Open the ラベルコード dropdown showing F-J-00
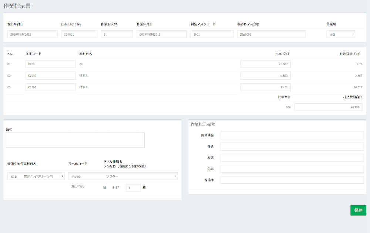The width and height of the screenshot is (370, 233). pyautogui.click(x=122, y=176)
